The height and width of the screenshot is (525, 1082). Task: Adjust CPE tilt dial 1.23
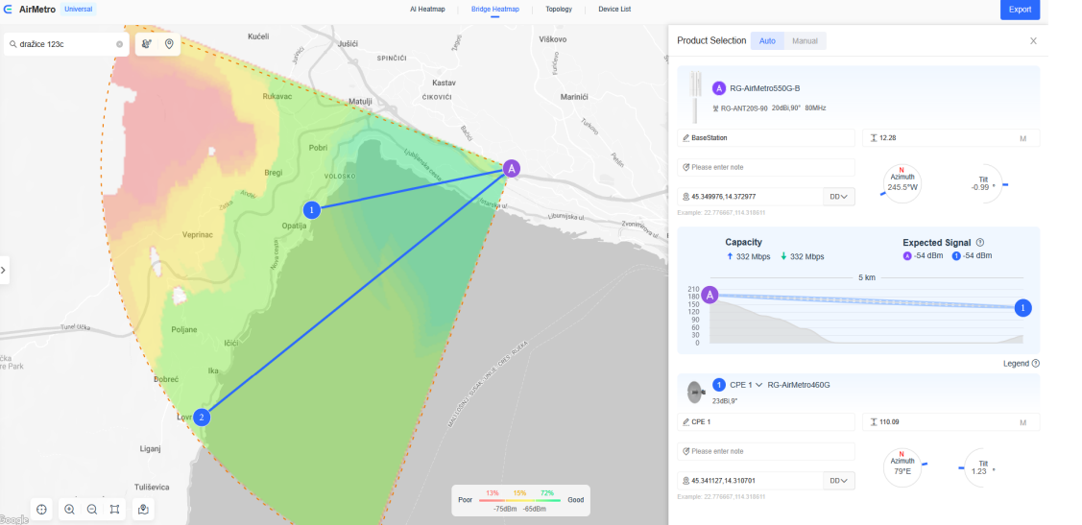[983, 467]
